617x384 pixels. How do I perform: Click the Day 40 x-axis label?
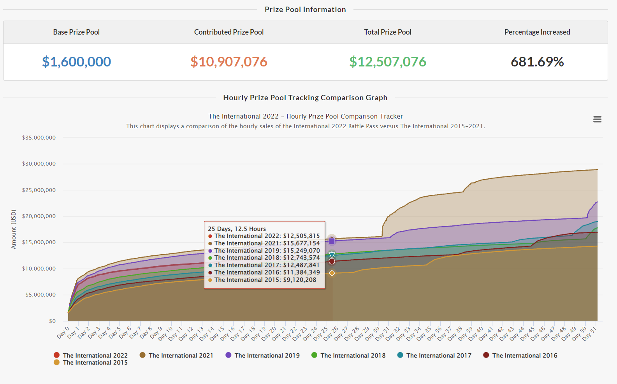[x=476, y=334]
